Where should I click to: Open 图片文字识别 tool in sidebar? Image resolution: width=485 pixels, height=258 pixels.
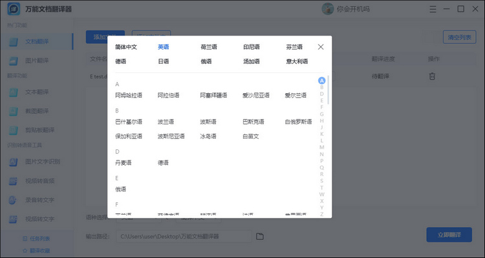point(37,162)
